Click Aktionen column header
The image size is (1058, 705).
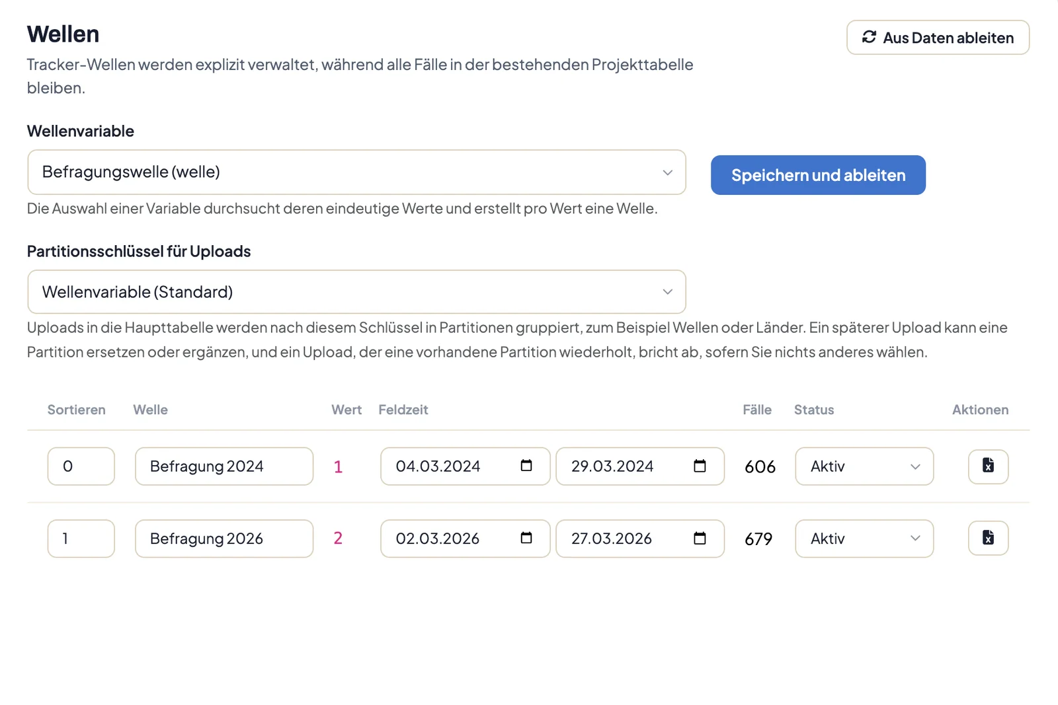pos(980,410)
